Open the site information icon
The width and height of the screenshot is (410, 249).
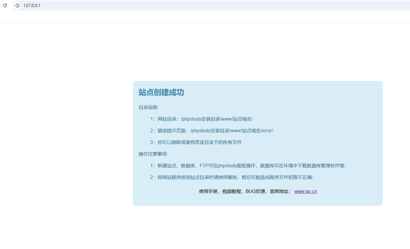tap(18, 6)
